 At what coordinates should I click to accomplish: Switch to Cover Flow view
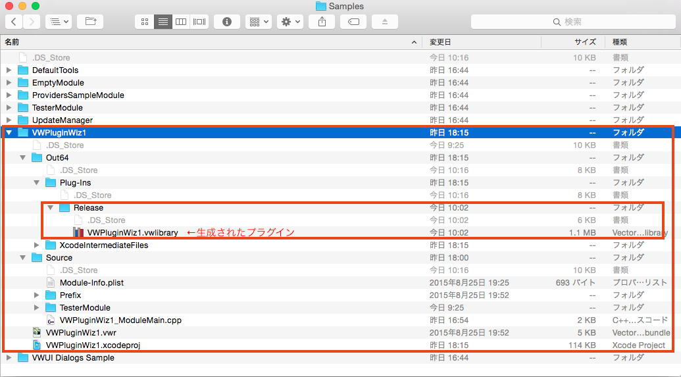[199, 22]
